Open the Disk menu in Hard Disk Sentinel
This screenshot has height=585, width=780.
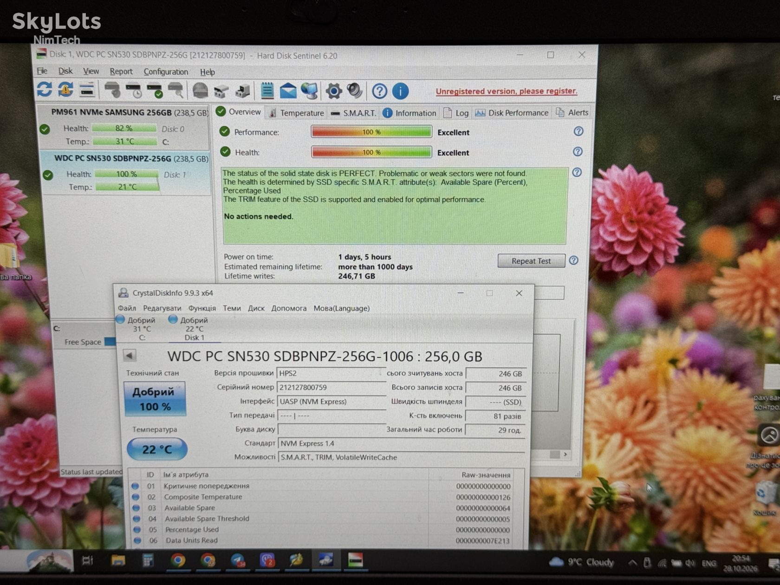click(x=65, y=71)
